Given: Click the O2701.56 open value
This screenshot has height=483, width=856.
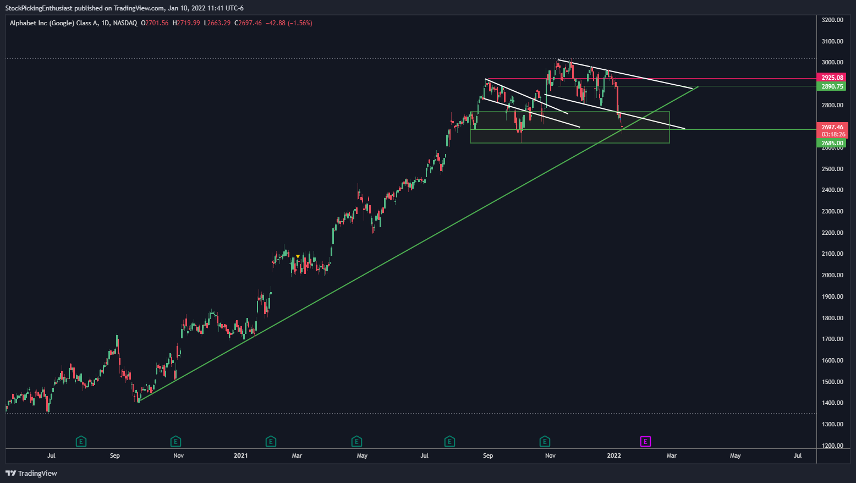Looking at the screenshot, I should 155,23.
